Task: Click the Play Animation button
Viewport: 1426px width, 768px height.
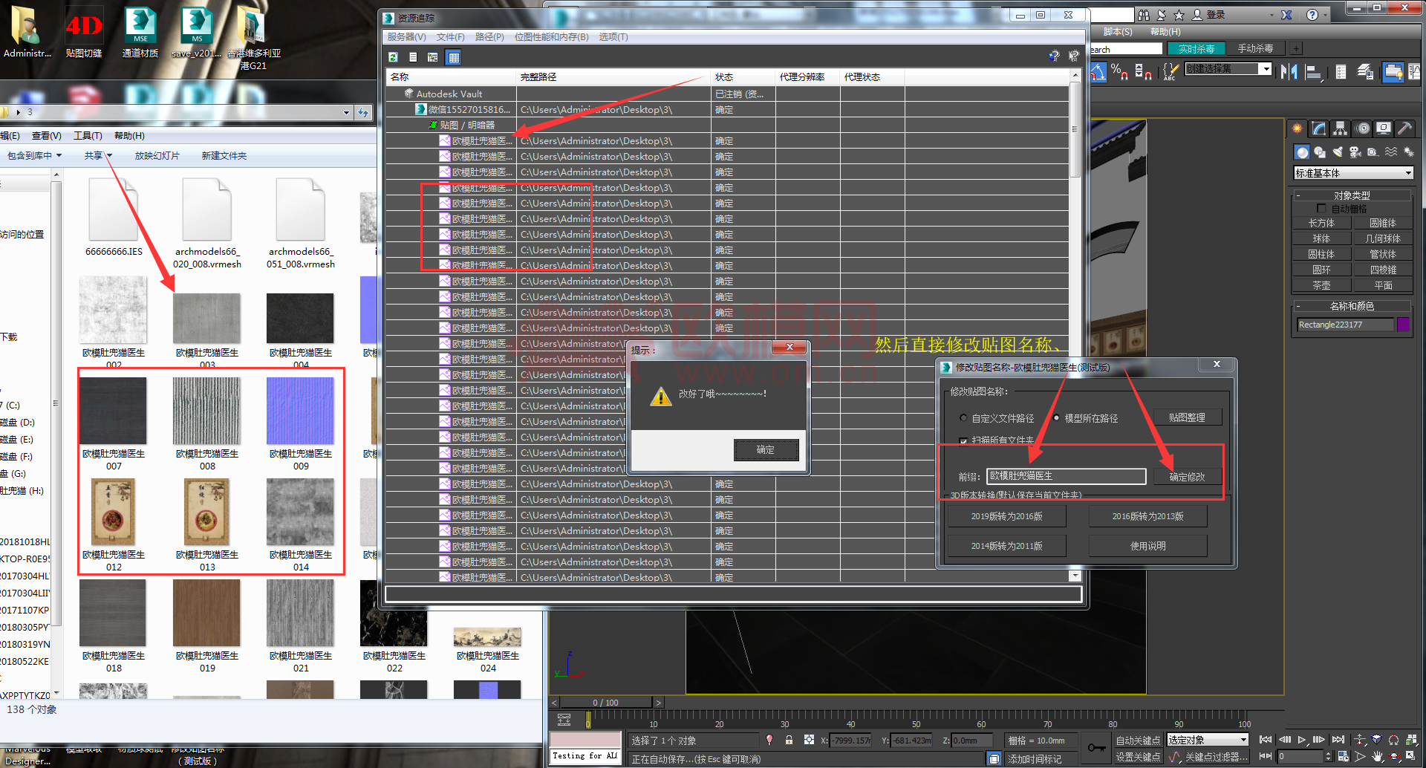Action: (1301, 740)
